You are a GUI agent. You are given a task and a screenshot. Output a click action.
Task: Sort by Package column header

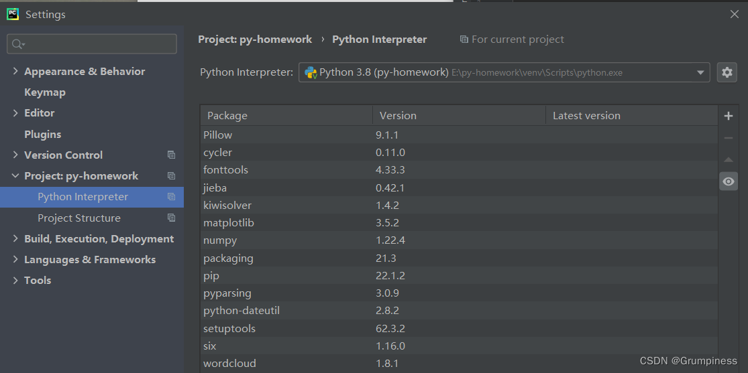click(x=286, y=116)
